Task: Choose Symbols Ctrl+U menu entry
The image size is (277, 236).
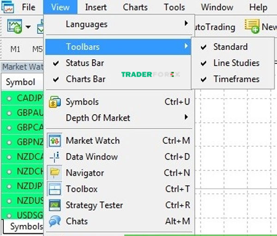Action: pos(118,102)
